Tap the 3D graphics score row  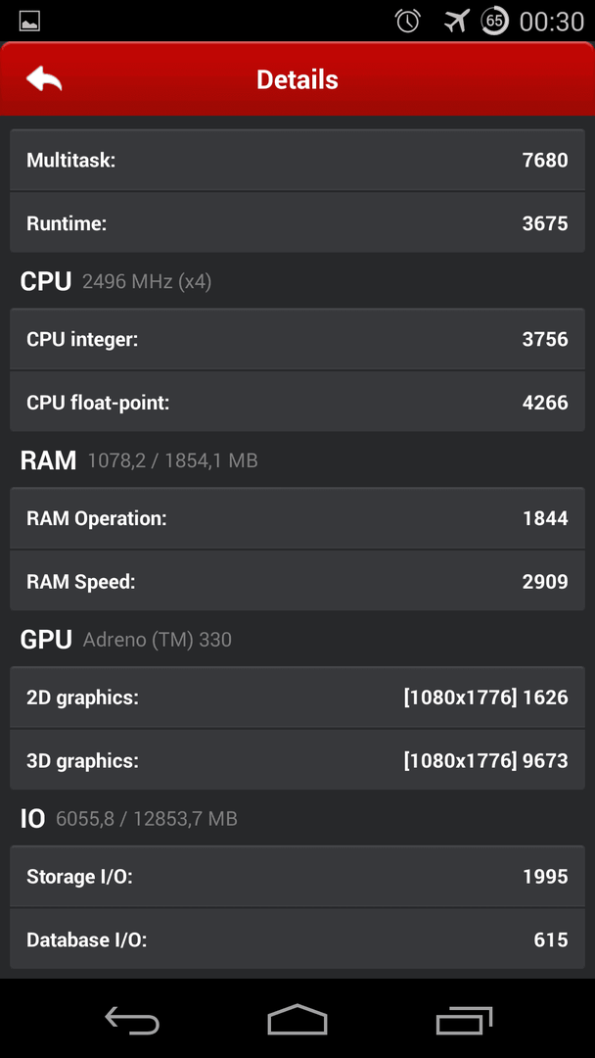tap(297, 760)
